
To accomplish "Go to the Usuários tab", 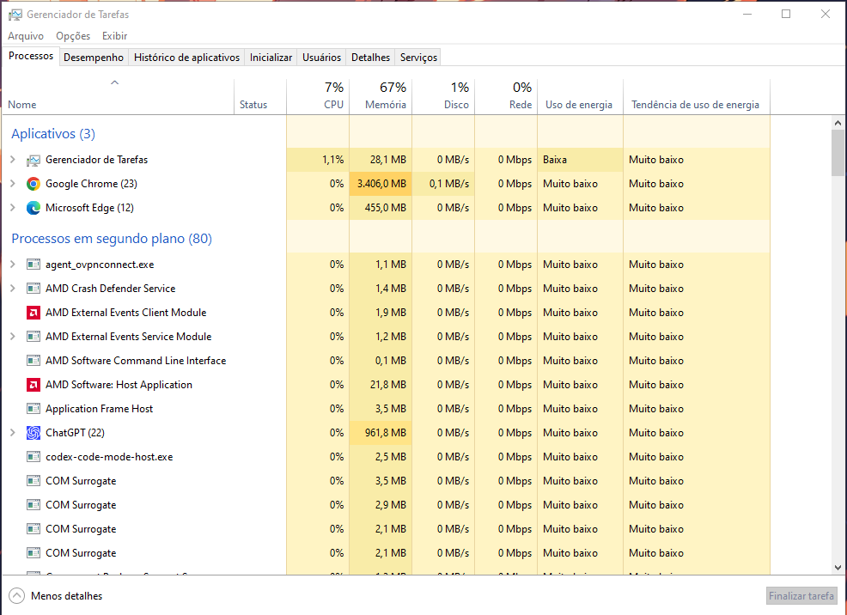I will click(x=321, y=58).
